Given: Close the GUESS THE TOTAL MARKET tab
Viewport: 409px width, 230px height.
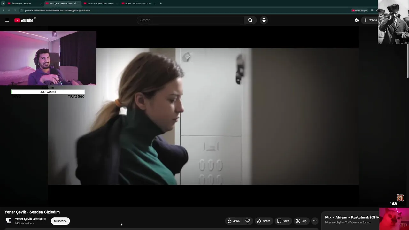Looking at the screenshot, I should [x=155, y=4].
